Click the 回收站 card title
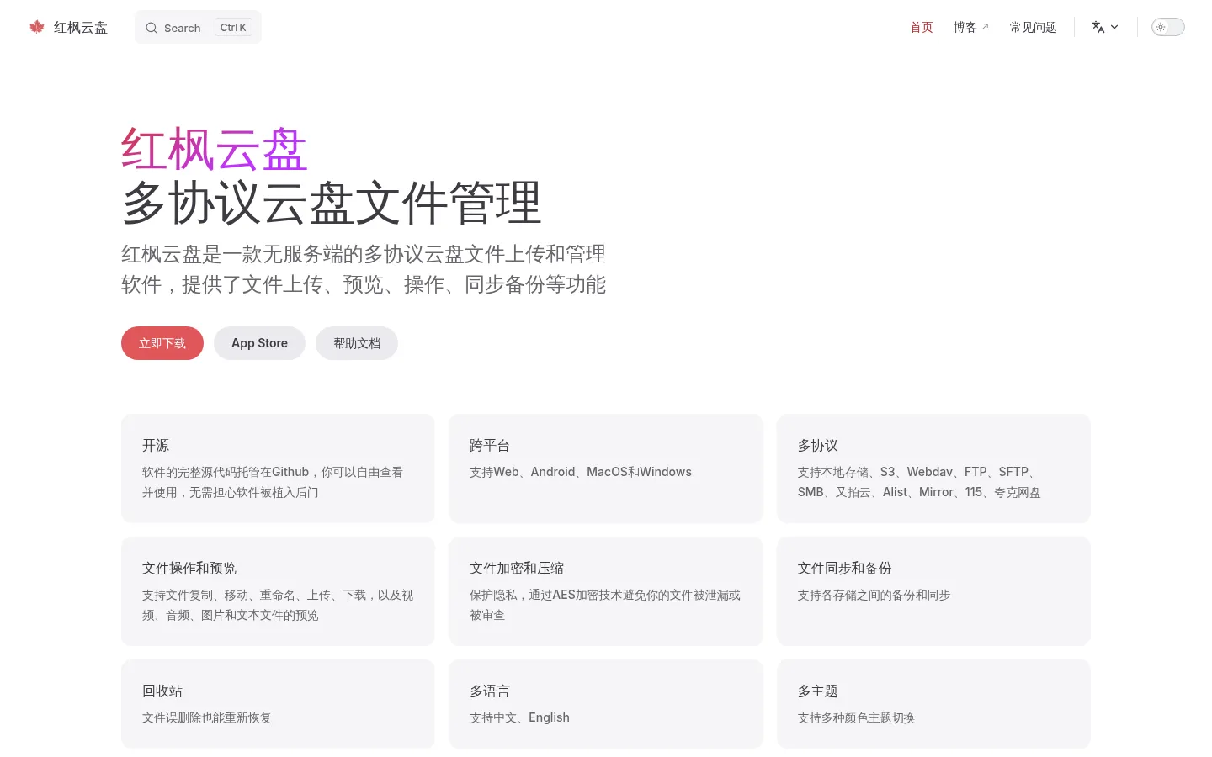Viewport: 1212px width, 757px height. coord(162,691)
